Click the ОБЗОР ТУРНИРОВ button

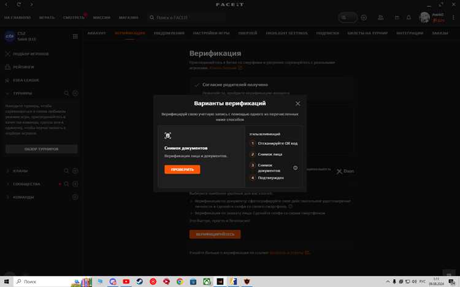[x=41, y=149]
